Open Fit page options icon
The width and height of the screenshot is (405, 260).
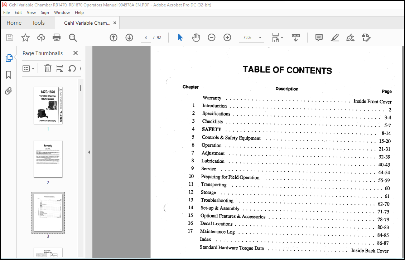pyautogui.click(x=278, y=38)
